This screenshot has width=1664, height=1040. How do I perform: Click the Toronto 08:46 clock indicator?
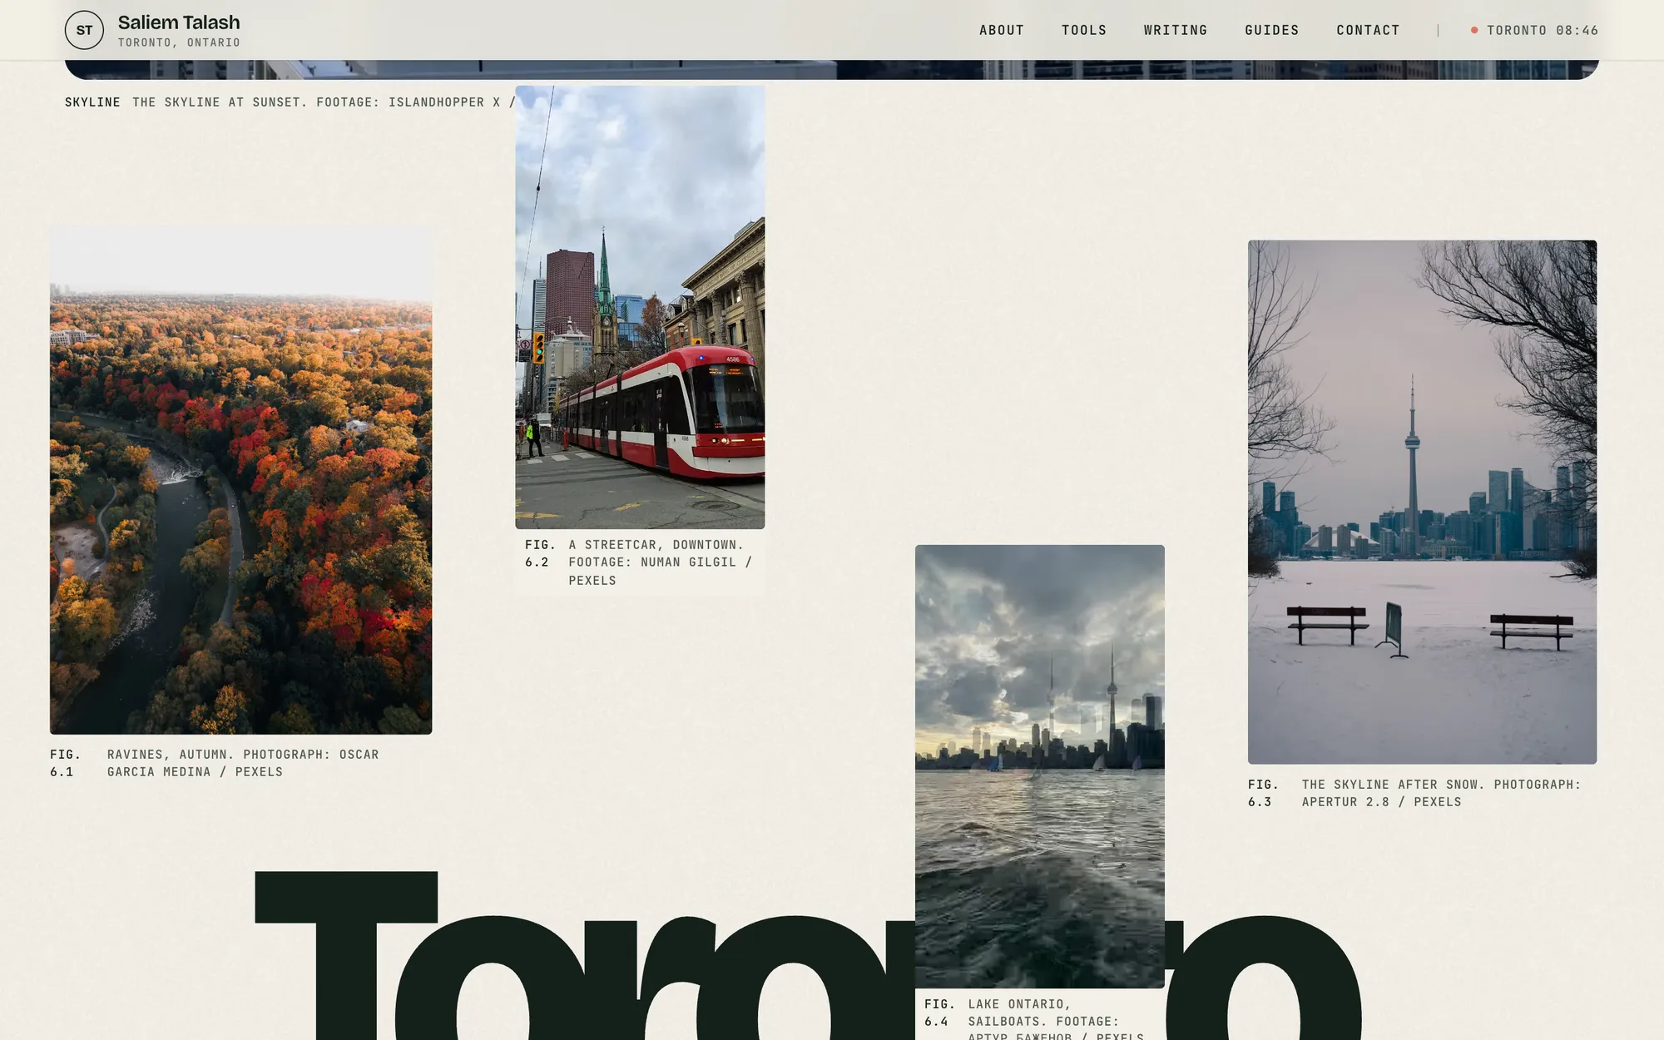(x=1534, y=30)
